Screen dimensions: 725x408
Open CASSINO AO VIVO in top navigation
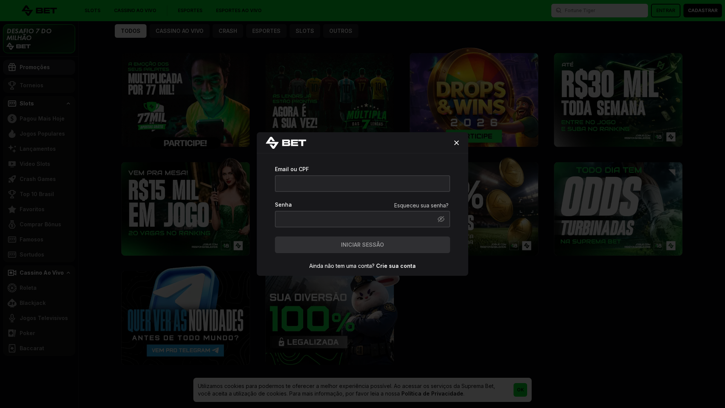pos(135,11)
